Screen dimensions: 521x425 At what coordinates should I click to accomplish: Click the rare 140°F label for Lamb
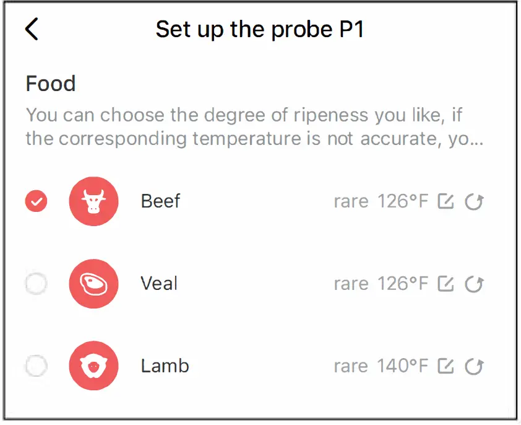click(x=384, y=366)
